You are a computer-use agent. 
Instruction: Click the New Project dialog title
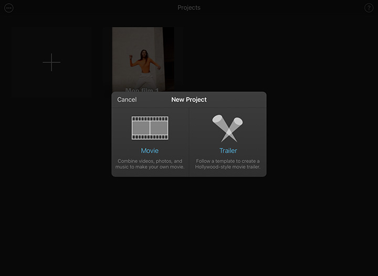[189, 99]
